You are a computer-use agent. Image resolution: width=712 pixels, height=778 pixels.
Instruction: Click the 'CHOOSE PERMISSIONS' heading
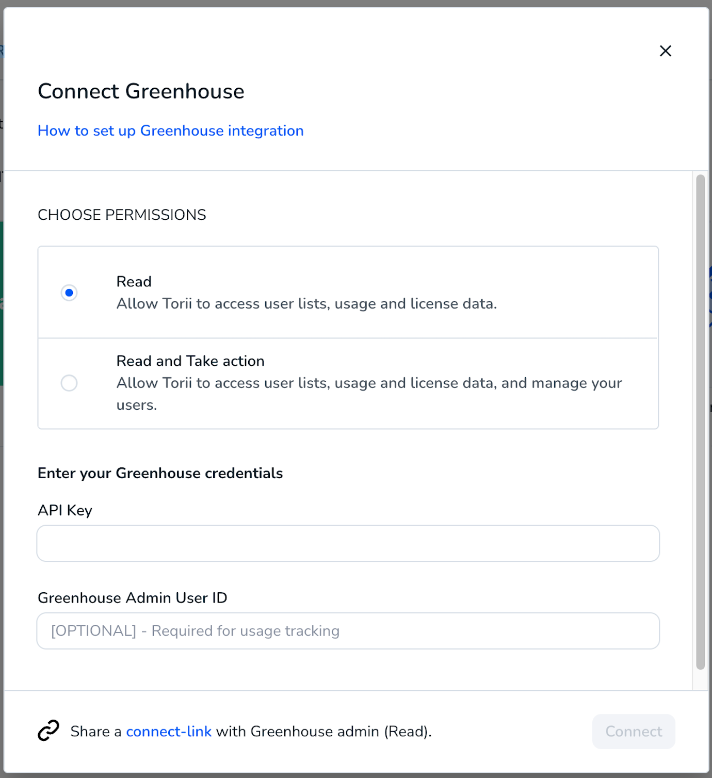pyautogui.click(x=122, y=215)
